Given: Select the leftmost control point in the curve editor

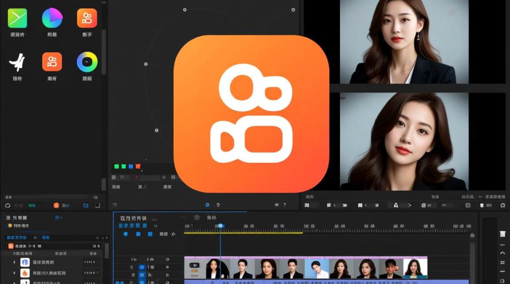Looking at the screenshot, I should (146, 64).
